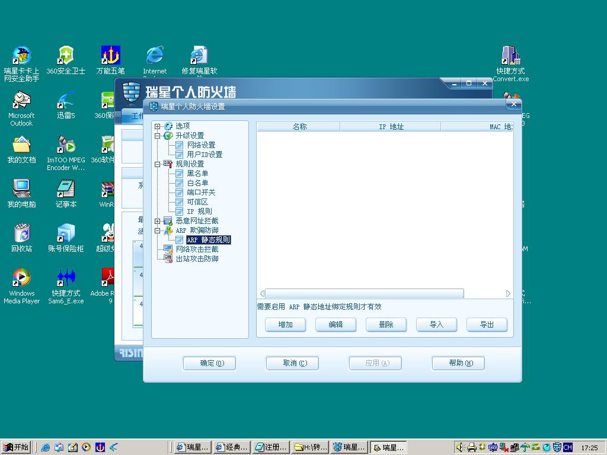Select 出站攻击防御 in the tree
The image size is (607, 455).
[x=197, y=259]
